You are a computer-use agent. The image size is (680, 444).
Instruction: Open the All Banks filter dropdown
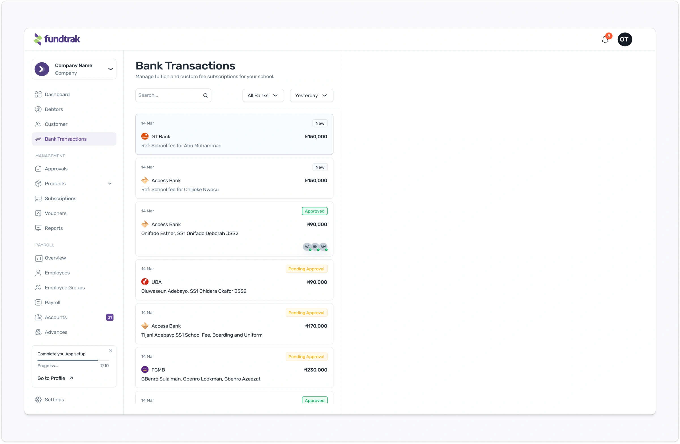point(263,96)
